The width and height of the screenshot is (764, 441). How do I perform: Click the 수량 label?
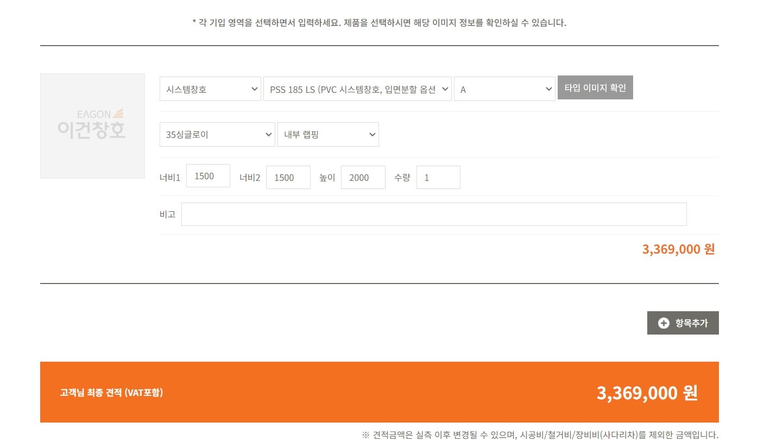point(402,178)
